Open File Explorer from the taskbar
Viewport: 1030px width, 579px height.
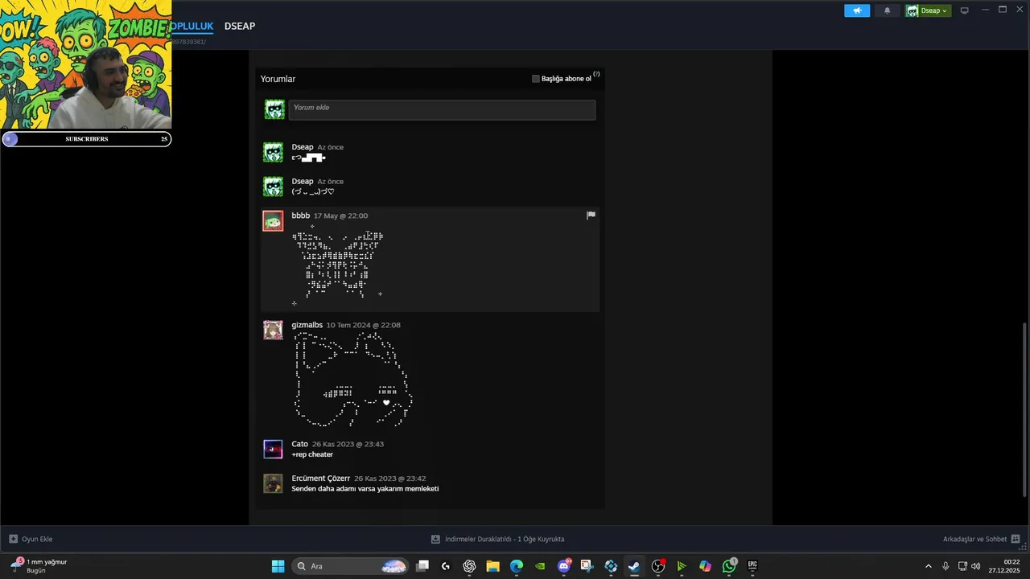coord(492,566)
